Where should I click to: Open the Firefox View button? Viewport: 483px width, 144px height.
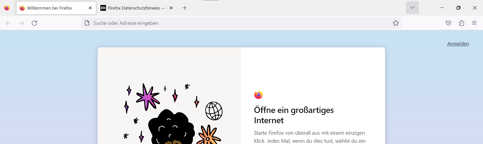7,8
